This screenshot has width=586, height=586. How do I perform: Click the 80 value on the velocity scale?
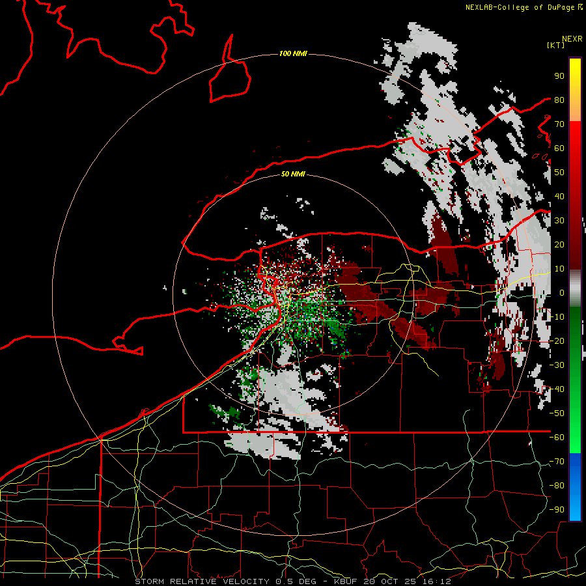(x=559, y=100)
